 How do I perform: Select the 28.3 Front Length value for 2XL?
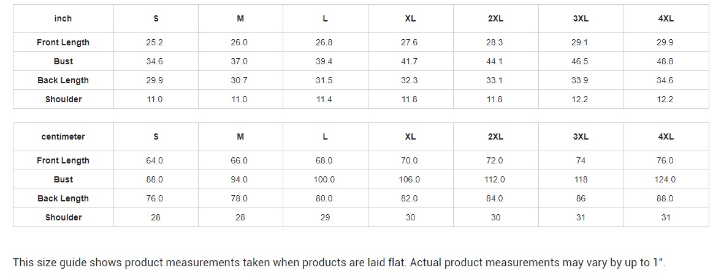494,42
